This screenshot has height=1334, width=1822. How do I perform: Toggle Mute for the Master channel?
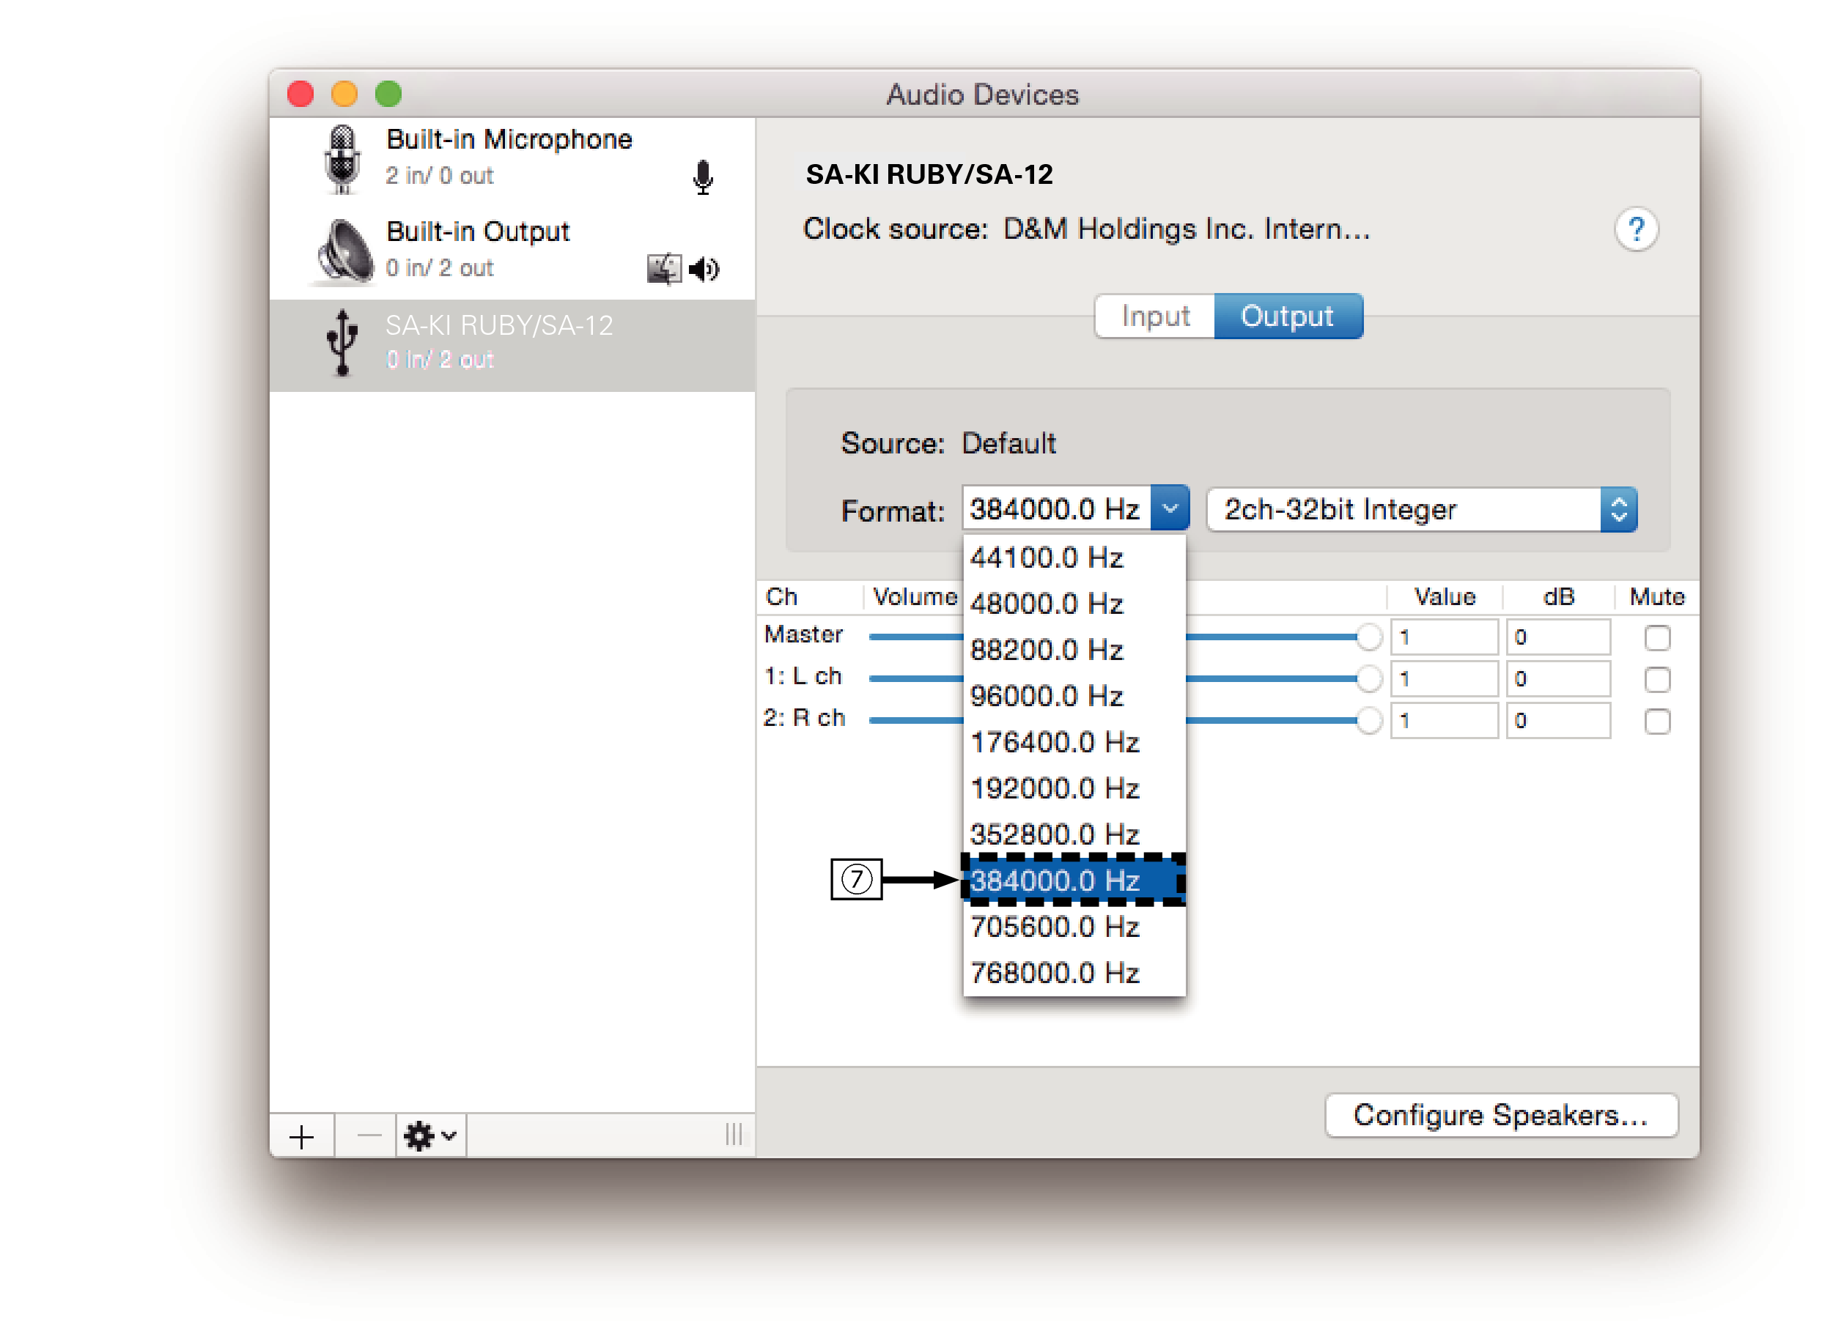pos(1656,638)
